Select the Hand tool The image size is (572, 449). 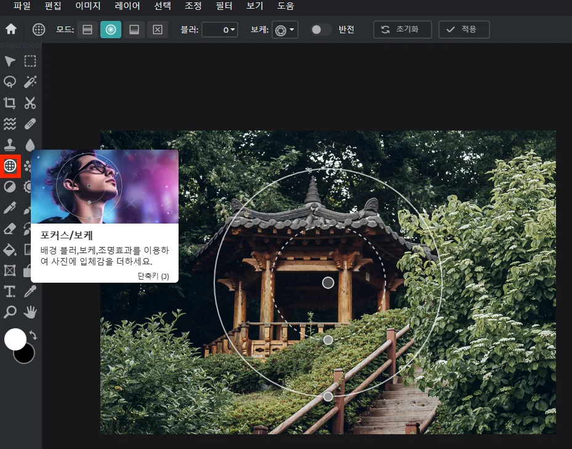coord(31,312)
